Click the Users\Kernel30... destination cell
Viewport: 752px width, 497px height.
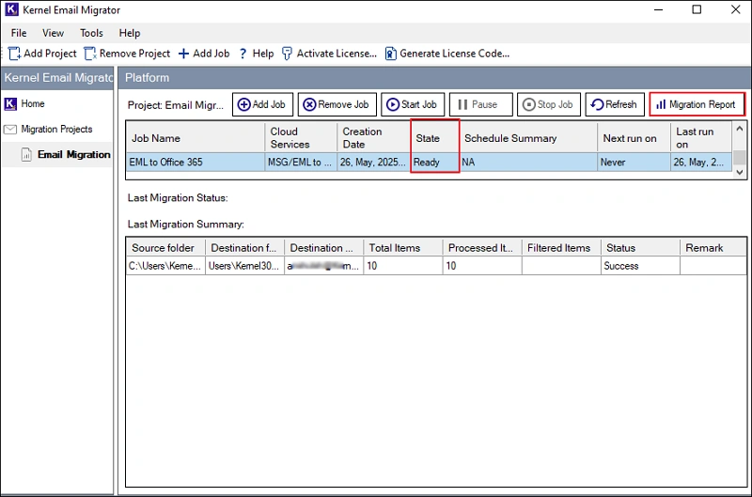point(245,266)
